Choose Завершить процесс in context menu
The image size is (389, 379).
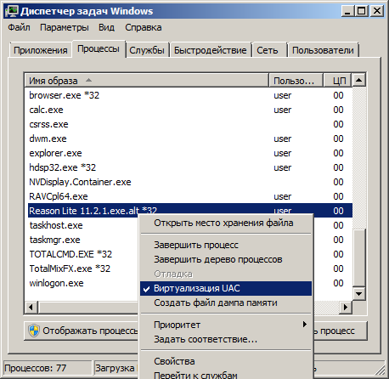(x=226, y=245)
